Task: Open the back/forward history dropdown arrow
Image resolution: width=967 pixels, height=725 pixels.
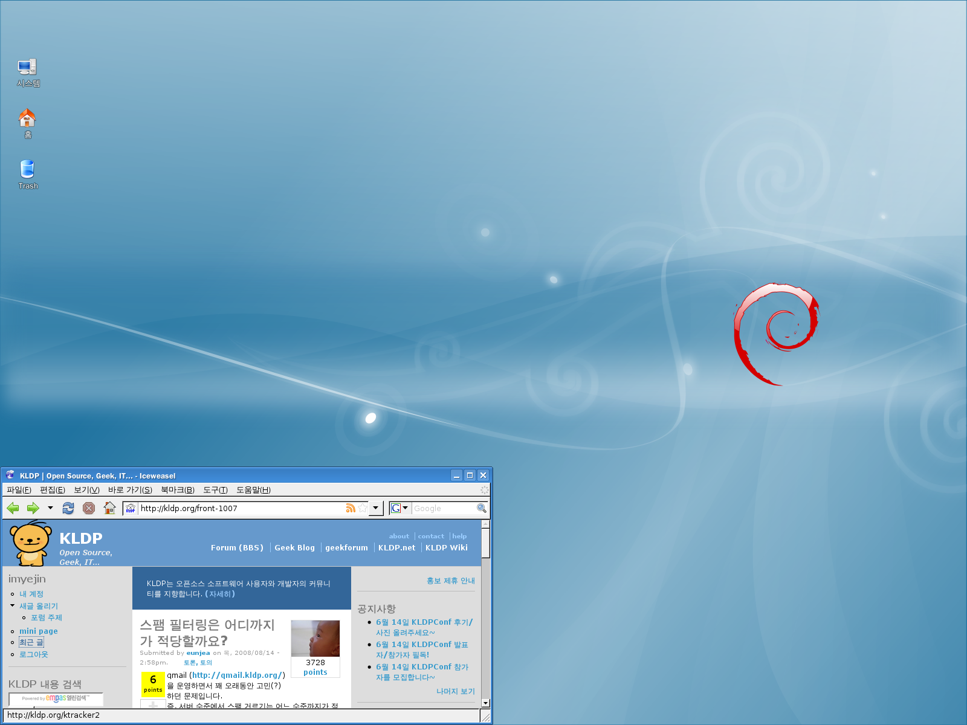Action: [x=50, y=508]
